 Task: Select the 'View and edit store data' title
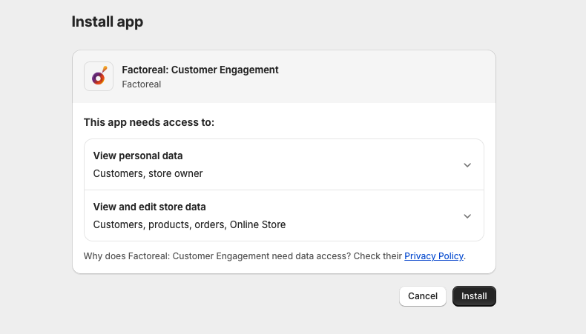click(149, 207)
